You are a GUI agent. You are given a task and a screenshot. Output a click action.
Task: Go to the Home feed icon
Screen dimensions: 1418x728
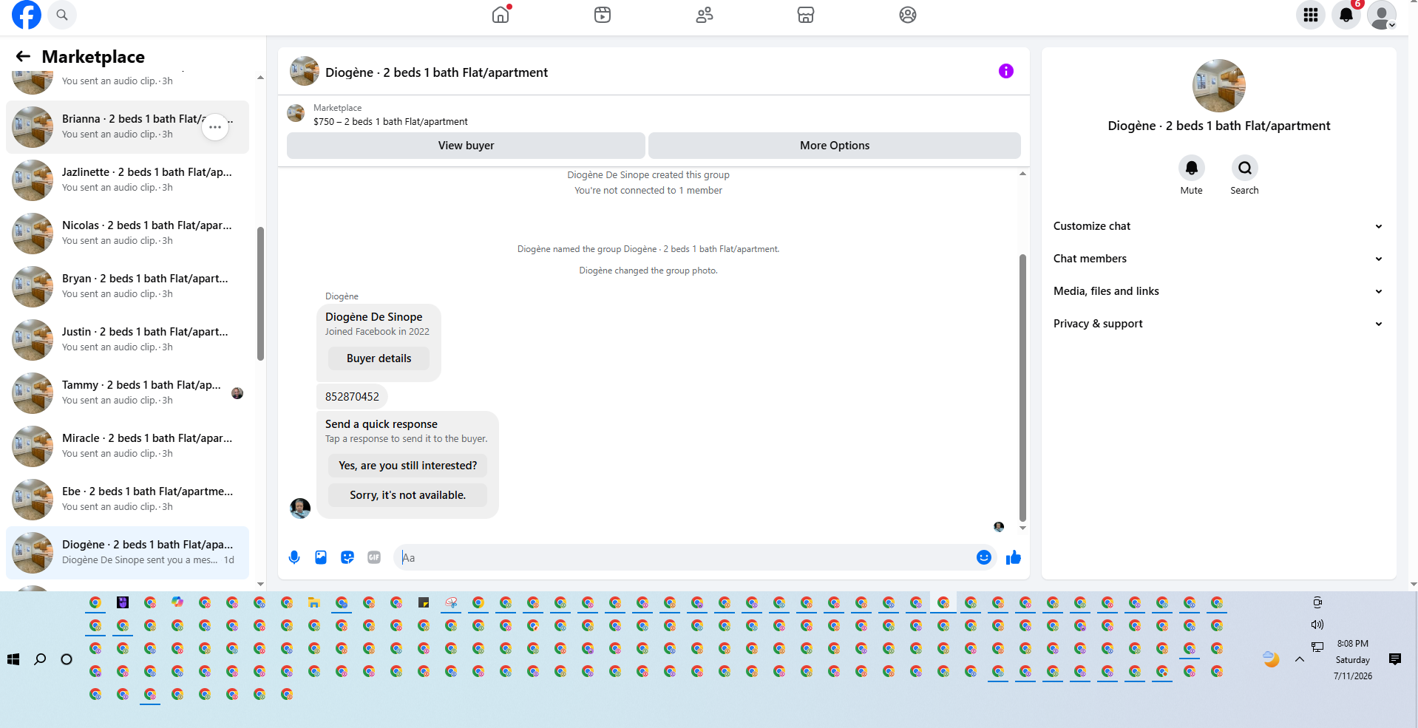click(x=501, y=15)
